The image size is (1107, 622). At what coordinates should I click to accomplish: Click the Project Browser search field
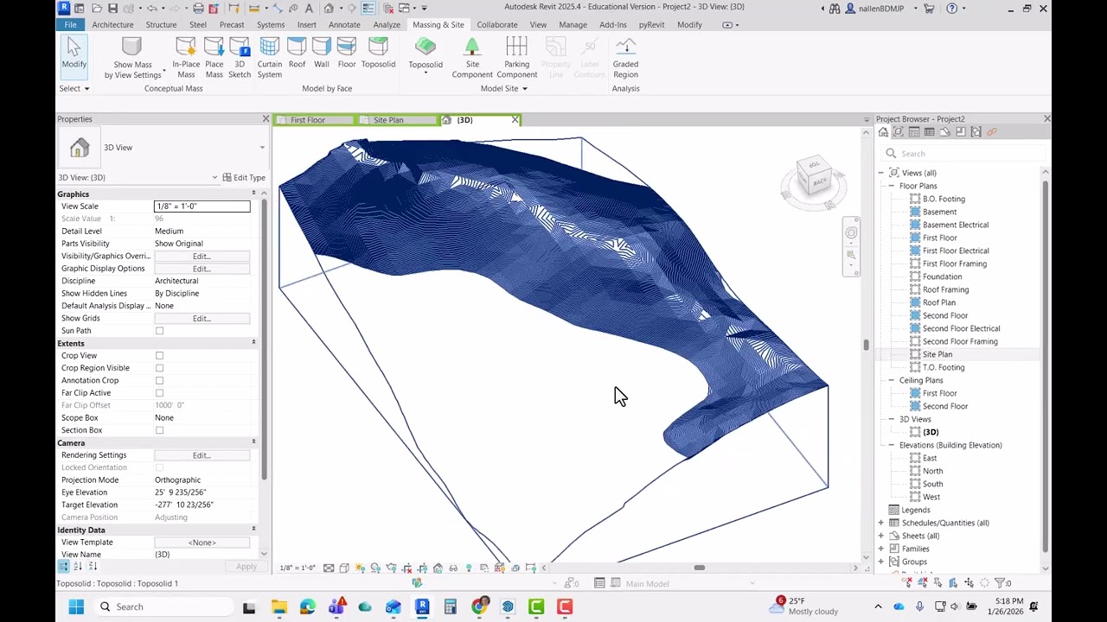(x=963, y=154)
